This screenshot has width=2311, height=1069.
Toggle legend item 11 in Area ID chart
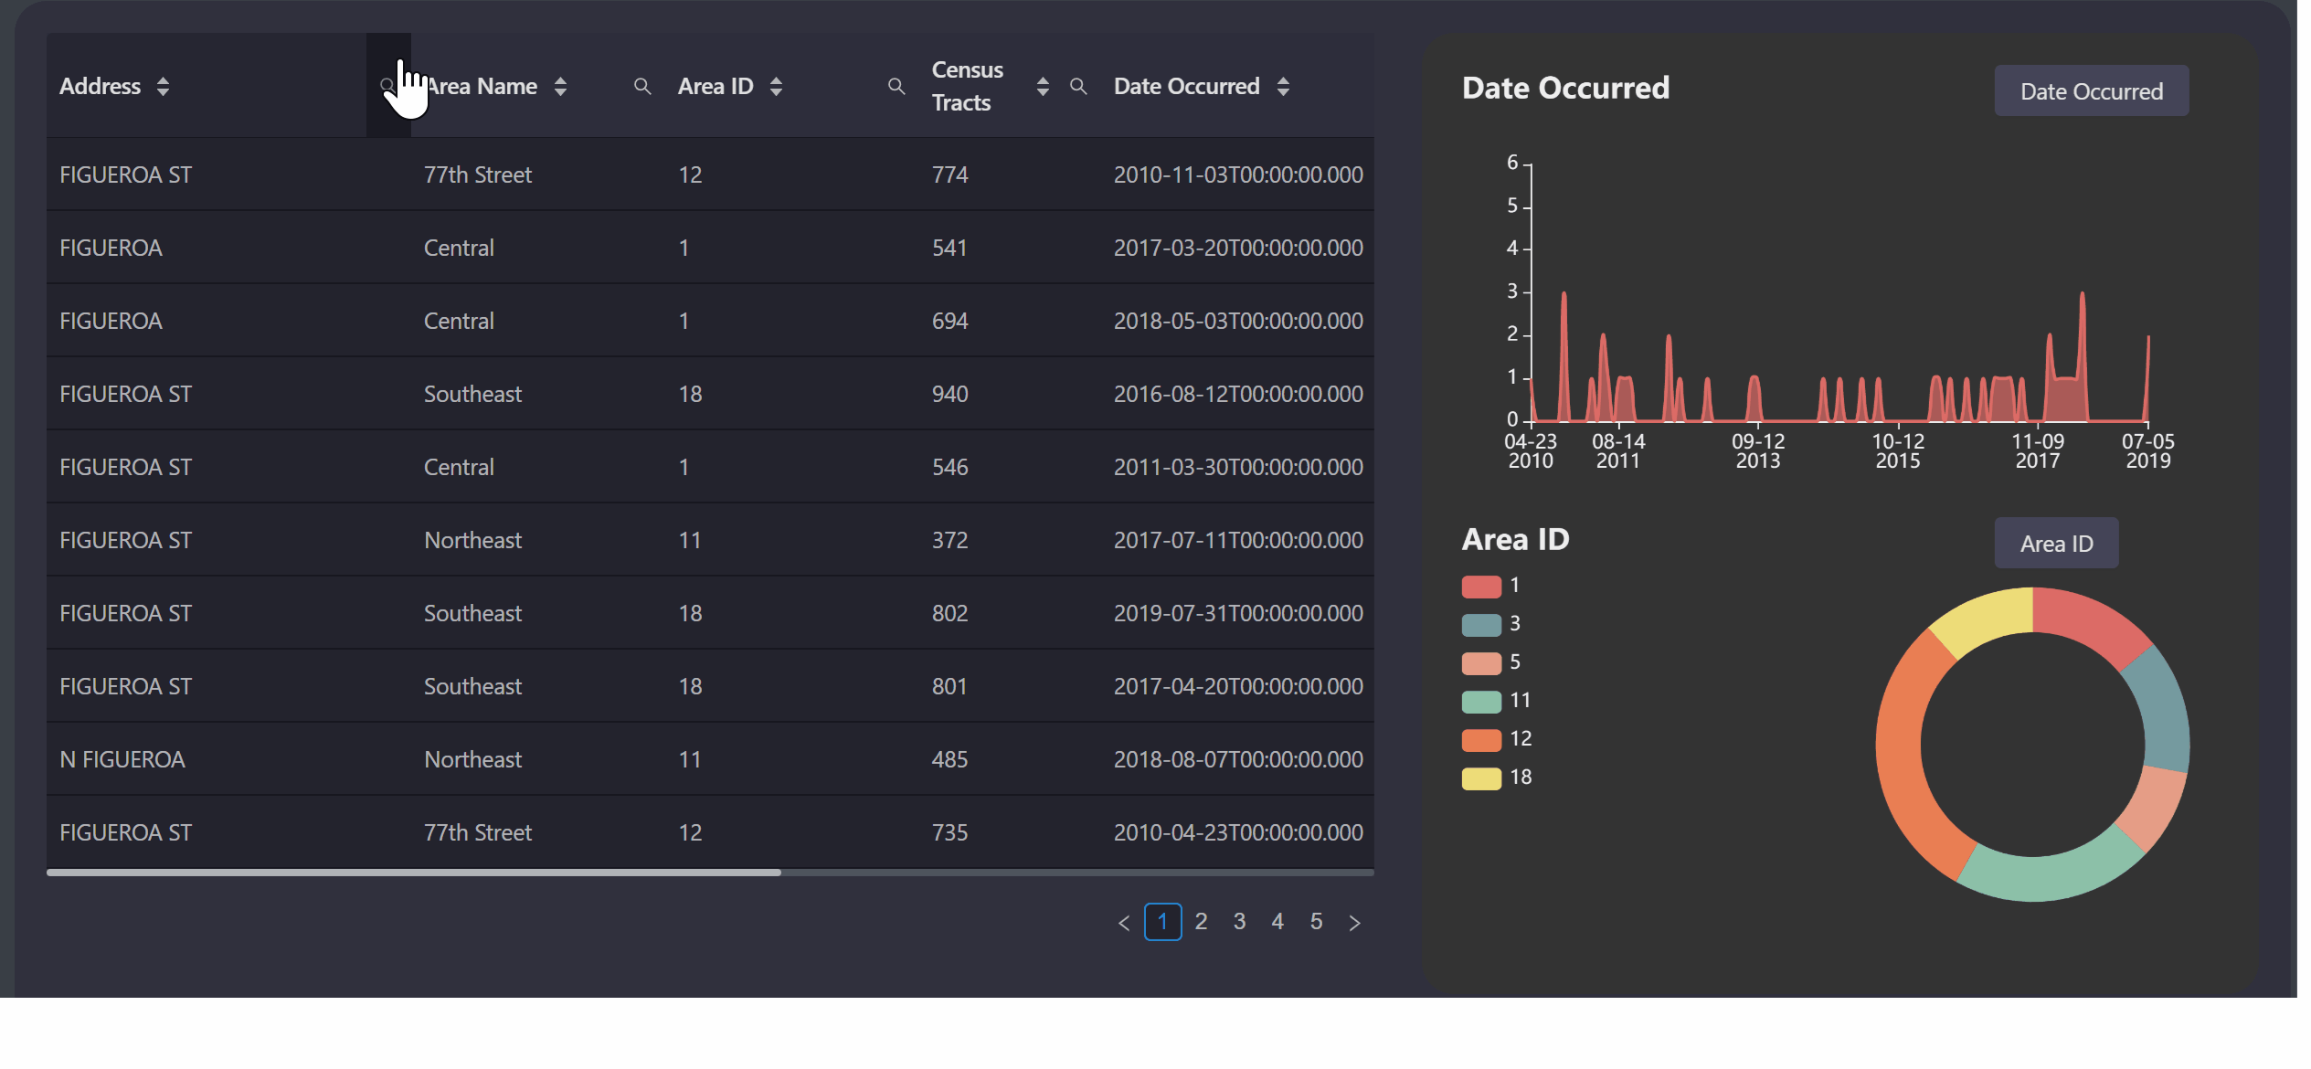tap(1482, 701)
